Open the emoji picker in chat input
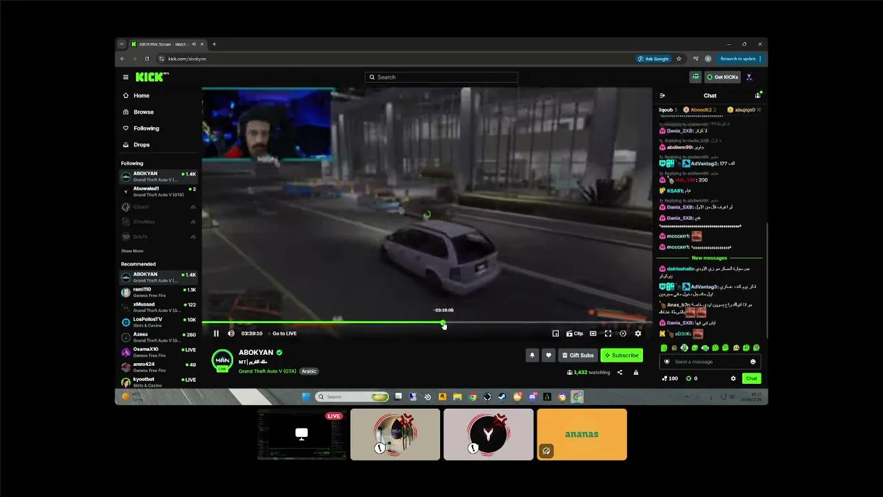 (753, 362)
